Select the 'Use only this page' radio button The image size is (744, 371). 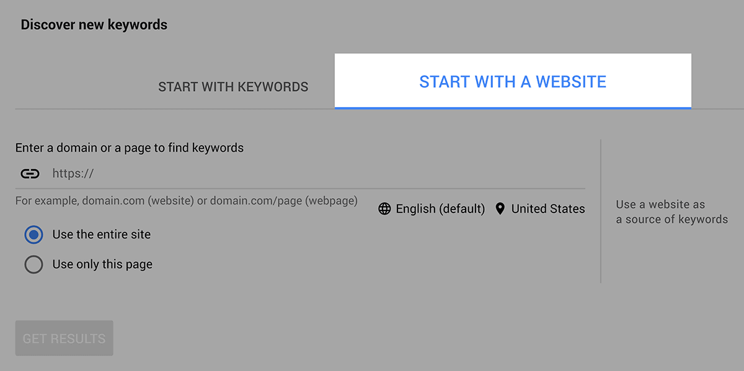point(33,264)
